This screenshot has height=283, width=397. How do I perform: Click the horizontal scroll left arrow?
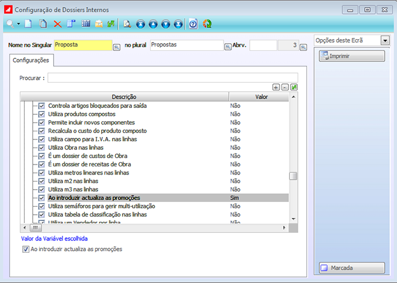pos(25,228)
